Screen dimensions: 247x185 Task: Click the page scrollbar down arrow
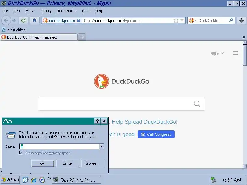[245, 166]
